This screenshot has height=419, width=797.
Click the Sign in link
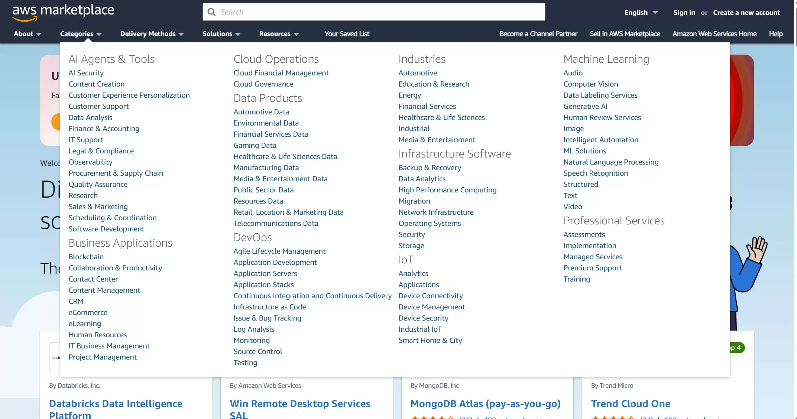pyautogui.click(x=684, y=13)
